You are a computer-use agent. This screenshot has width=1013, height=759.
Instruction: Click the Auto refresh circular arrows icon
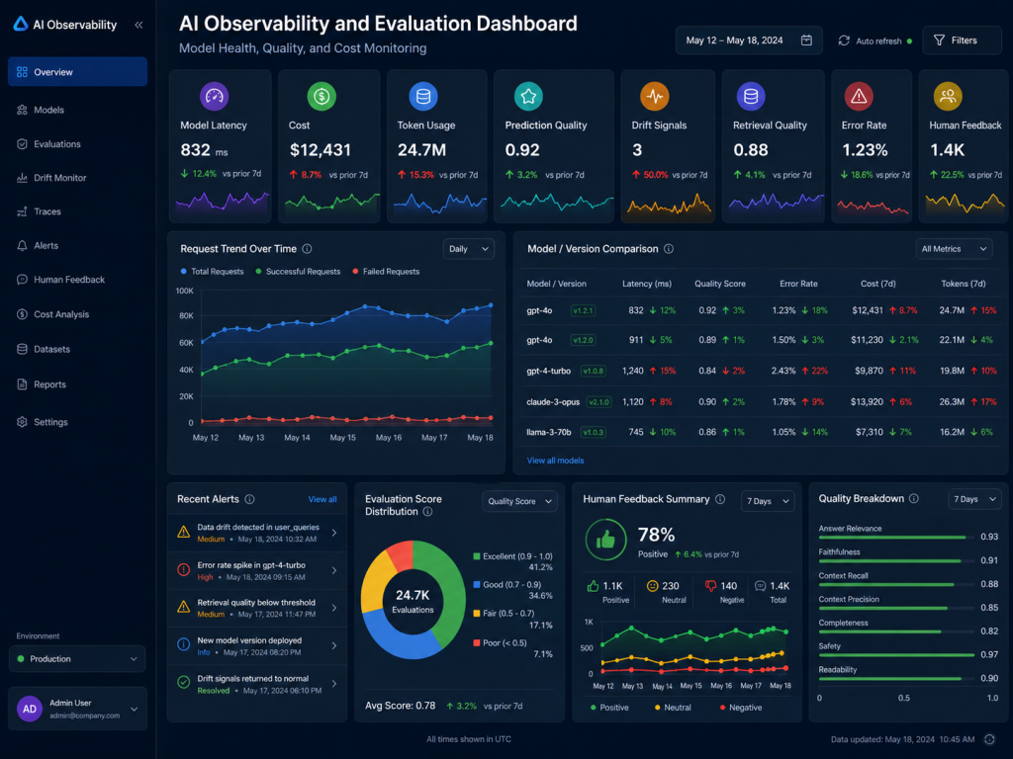coord(844,40)
